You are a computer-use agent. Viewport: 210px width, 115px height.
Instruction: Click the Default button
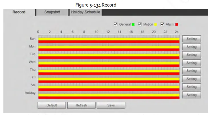[52, 105]
